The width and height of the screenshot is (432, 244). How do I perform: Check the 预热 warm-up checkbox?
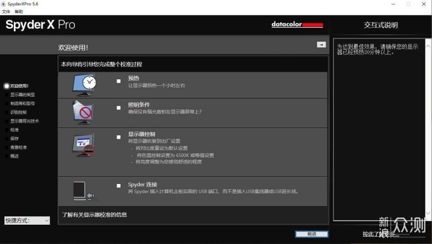click(118, 81)
